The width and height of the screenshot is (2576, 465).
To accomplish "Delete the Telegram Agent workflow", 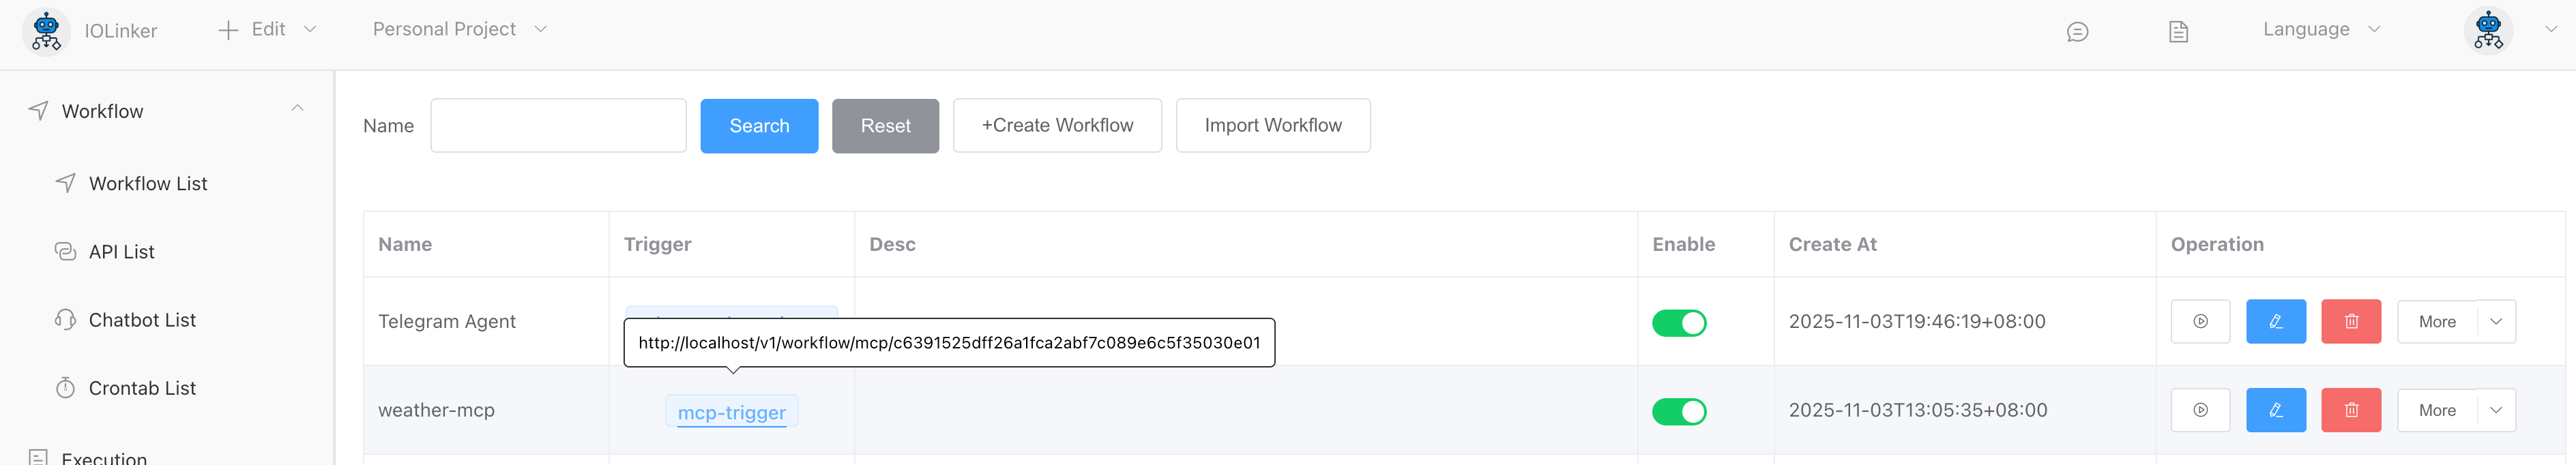I will pyautogui.click(x=2350, y=322).
